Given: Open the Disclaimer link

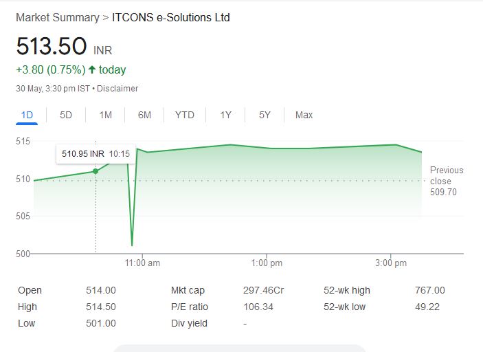Looking at the screenshot, I should [x=120, y=89].
